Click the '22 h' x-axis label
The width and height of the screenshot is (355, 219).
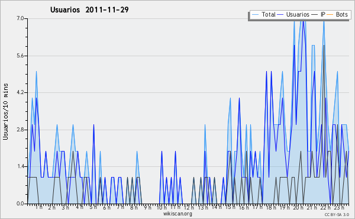(x=325, y=207)
